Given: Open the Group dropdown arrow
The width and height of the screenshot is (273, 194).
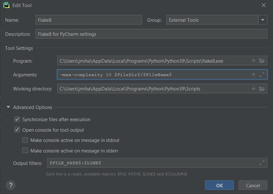Looking at the screenshot, I should pos(263,20).
